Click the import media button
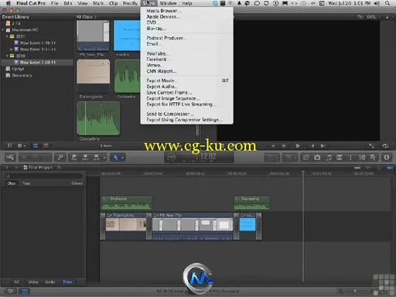Image resolution: width=396 pixels, height=297 pixels. coord(10,157)
